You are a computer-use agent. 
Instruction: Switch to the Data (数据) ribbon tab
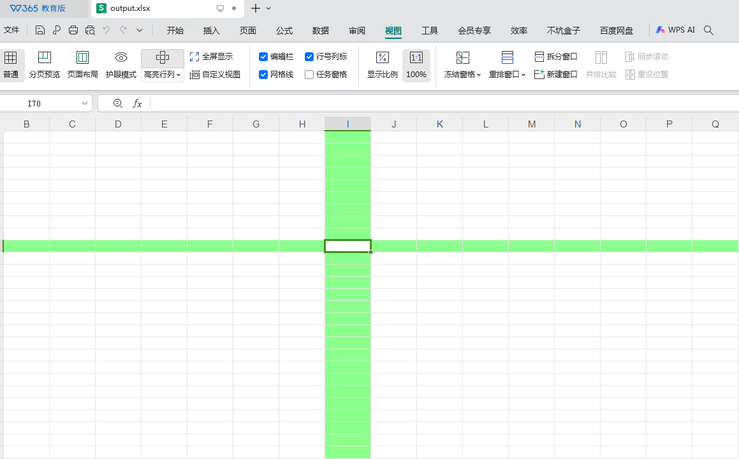tap(321, 31)
